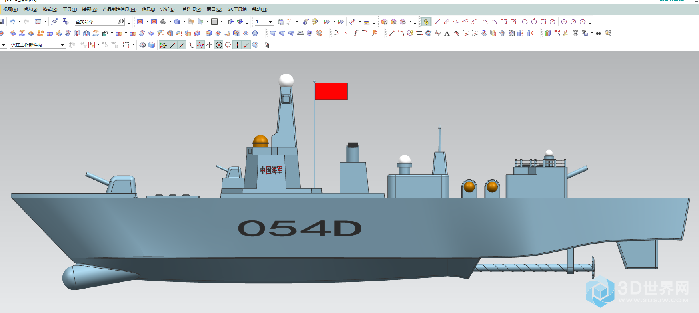Click the table grid icon
The height and width of the screenshot is (313, 699).
point(599,33)
